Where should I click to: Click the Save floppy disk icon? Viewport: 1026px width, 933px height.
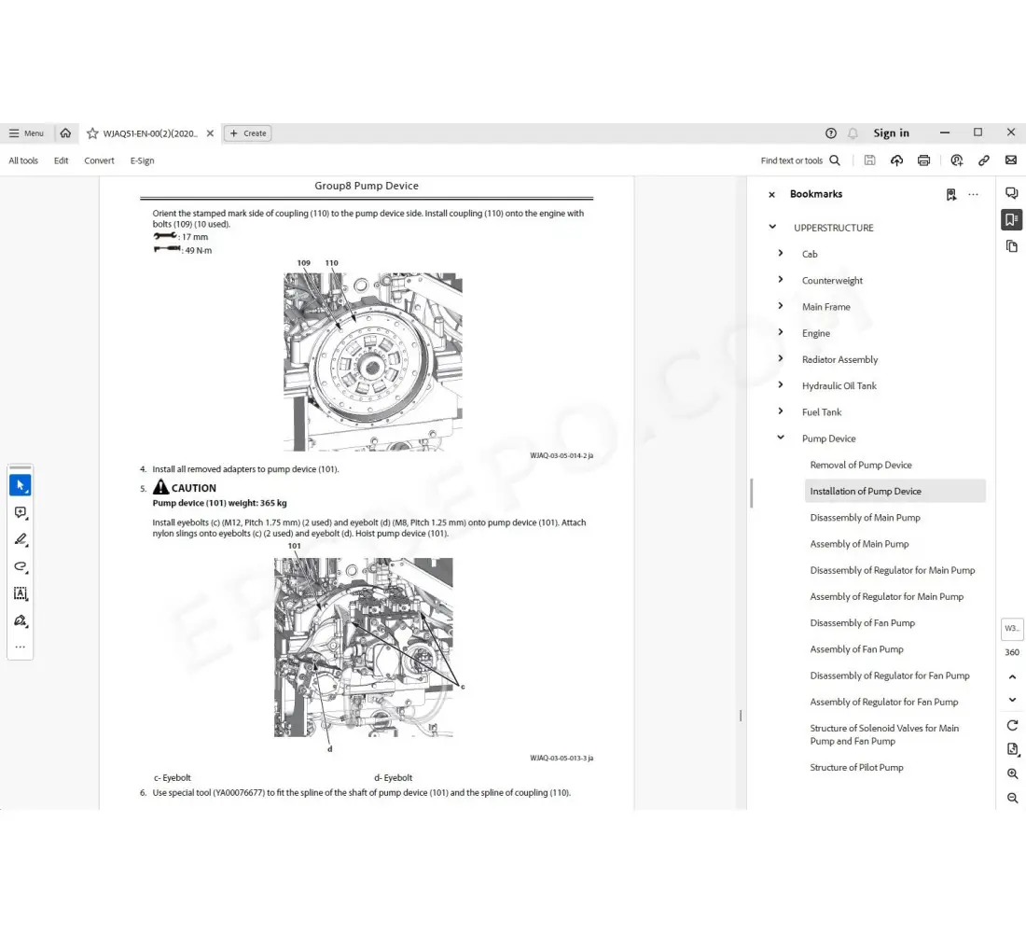pos(869,160)
